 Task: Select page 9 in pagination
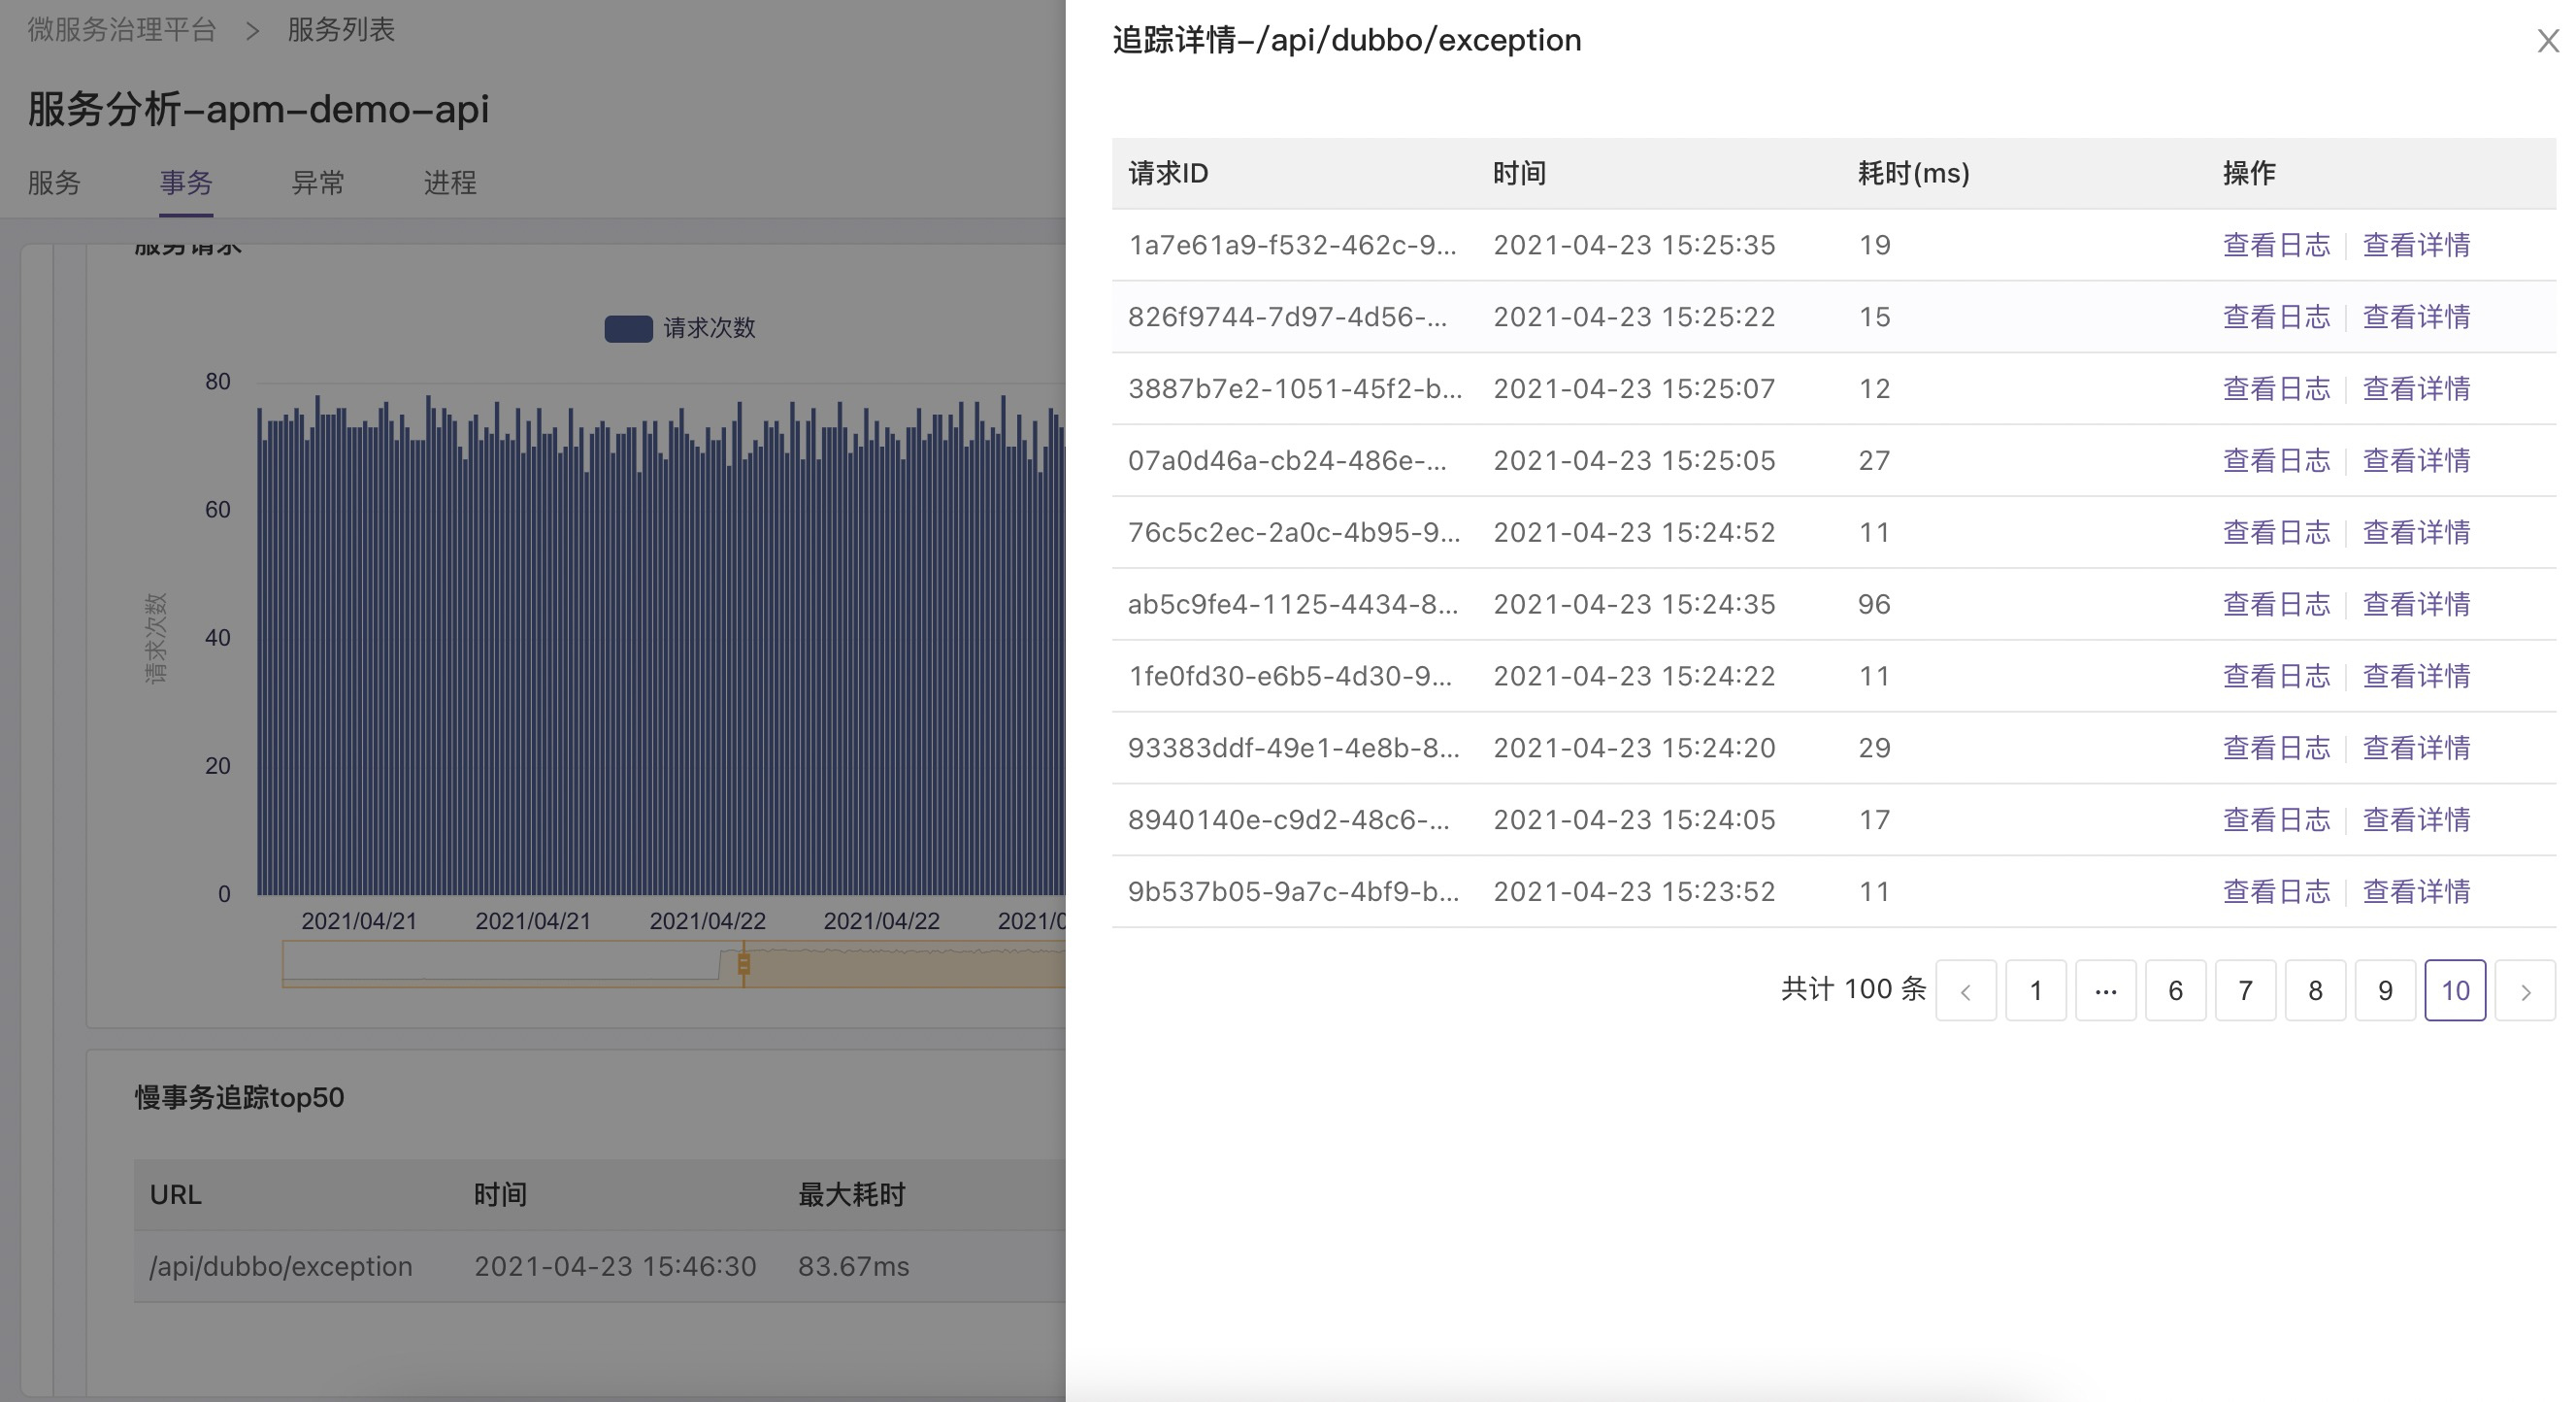tap(2386, 990)
